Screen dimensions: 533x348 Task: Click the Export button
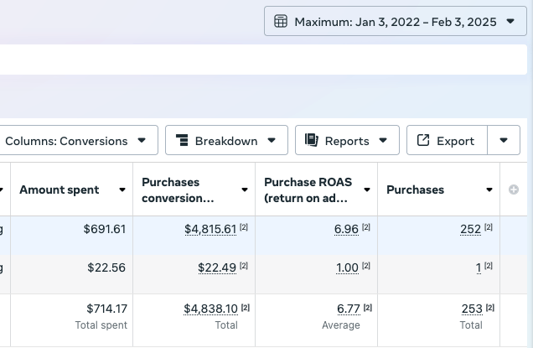point(447,141)
